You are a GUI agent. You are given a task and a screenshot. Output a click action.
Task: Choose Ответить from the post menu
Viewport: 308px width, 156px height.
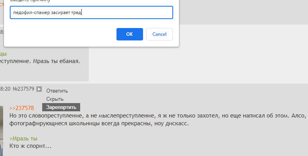(57, 91)
